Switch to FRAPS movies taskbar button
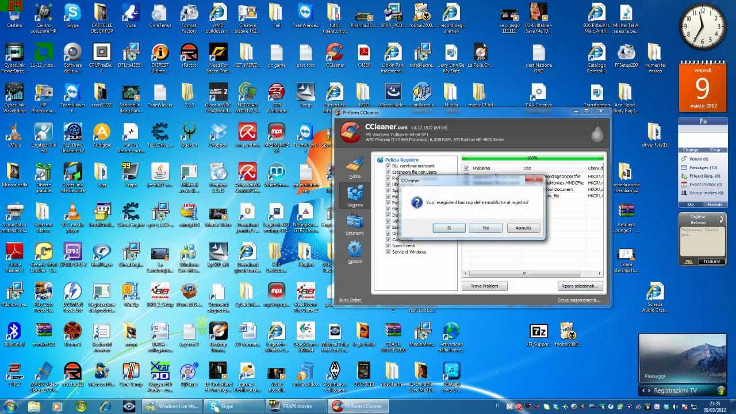Screen dimensions: 736x414 click(297, 406)
